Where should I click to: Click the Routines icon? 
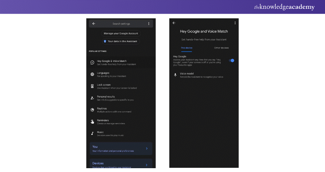92,110
